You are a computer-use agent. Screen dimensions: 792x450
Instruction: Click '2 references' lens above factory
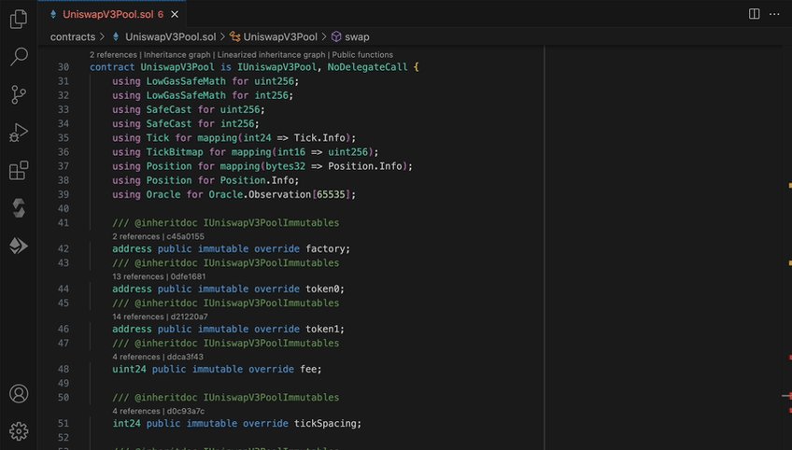pyautogui.click(x=135, y=236)
